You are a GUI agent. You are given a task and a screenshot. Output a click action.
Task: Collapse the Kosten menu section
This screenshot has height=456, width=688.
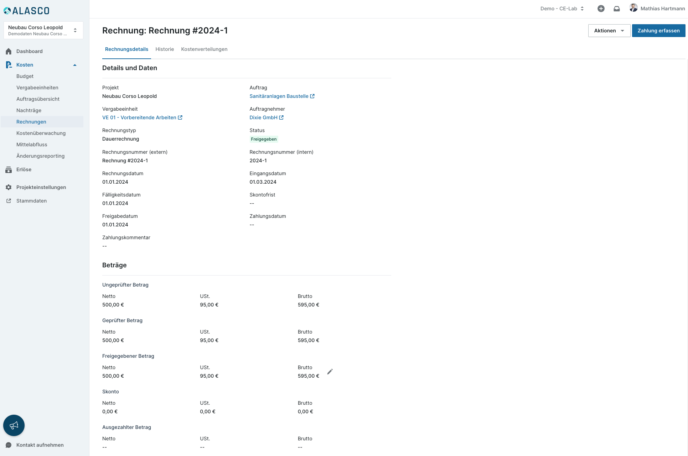pyautogui.click(x=75, y=65)
